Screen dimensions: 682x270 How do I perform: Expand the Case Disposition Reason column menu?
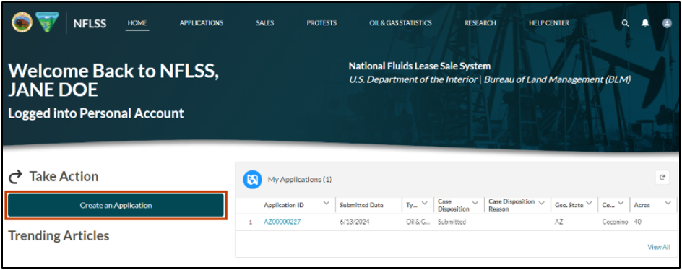(542, 203)
